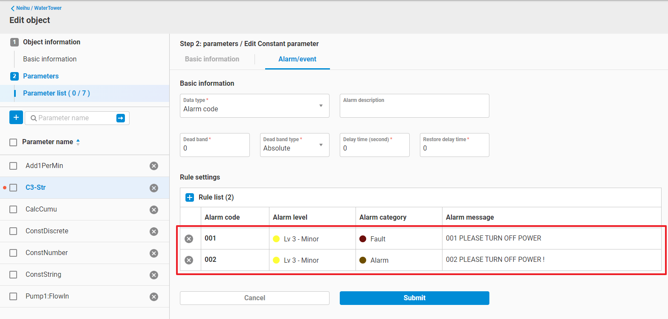
Task: Delete alarm rule 001 with X icon
Action: (189, 239)
